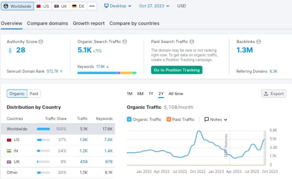Click globe icon next to Backlinks
Screen dimensions: 292x179
point(258,42)
